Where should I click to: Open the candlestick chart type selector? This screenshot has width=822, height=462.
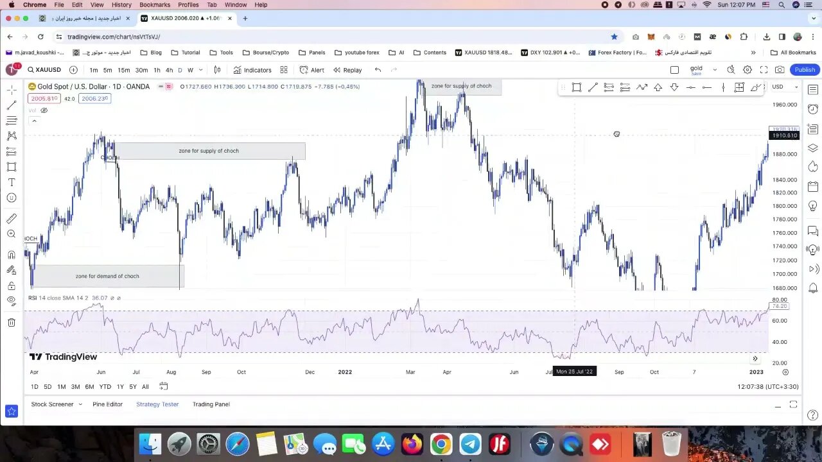[217, 70]
